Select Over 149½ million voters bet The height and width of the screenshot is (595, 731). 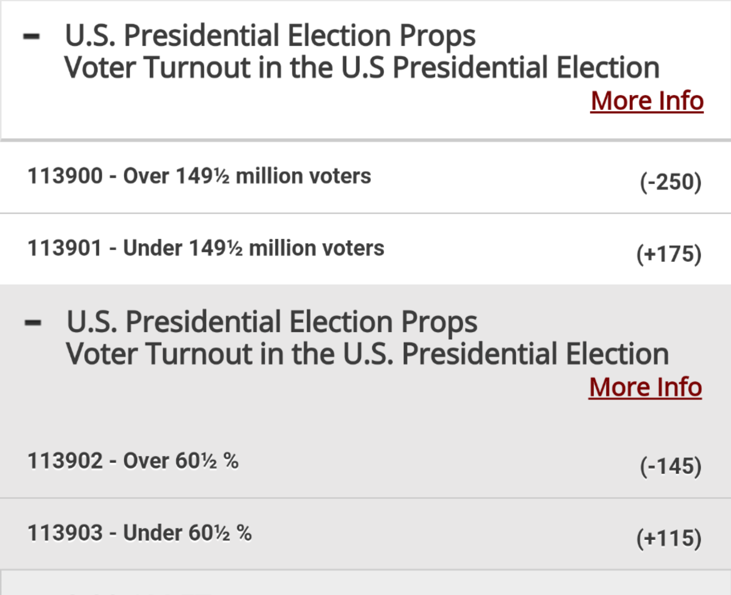(365, 178)
